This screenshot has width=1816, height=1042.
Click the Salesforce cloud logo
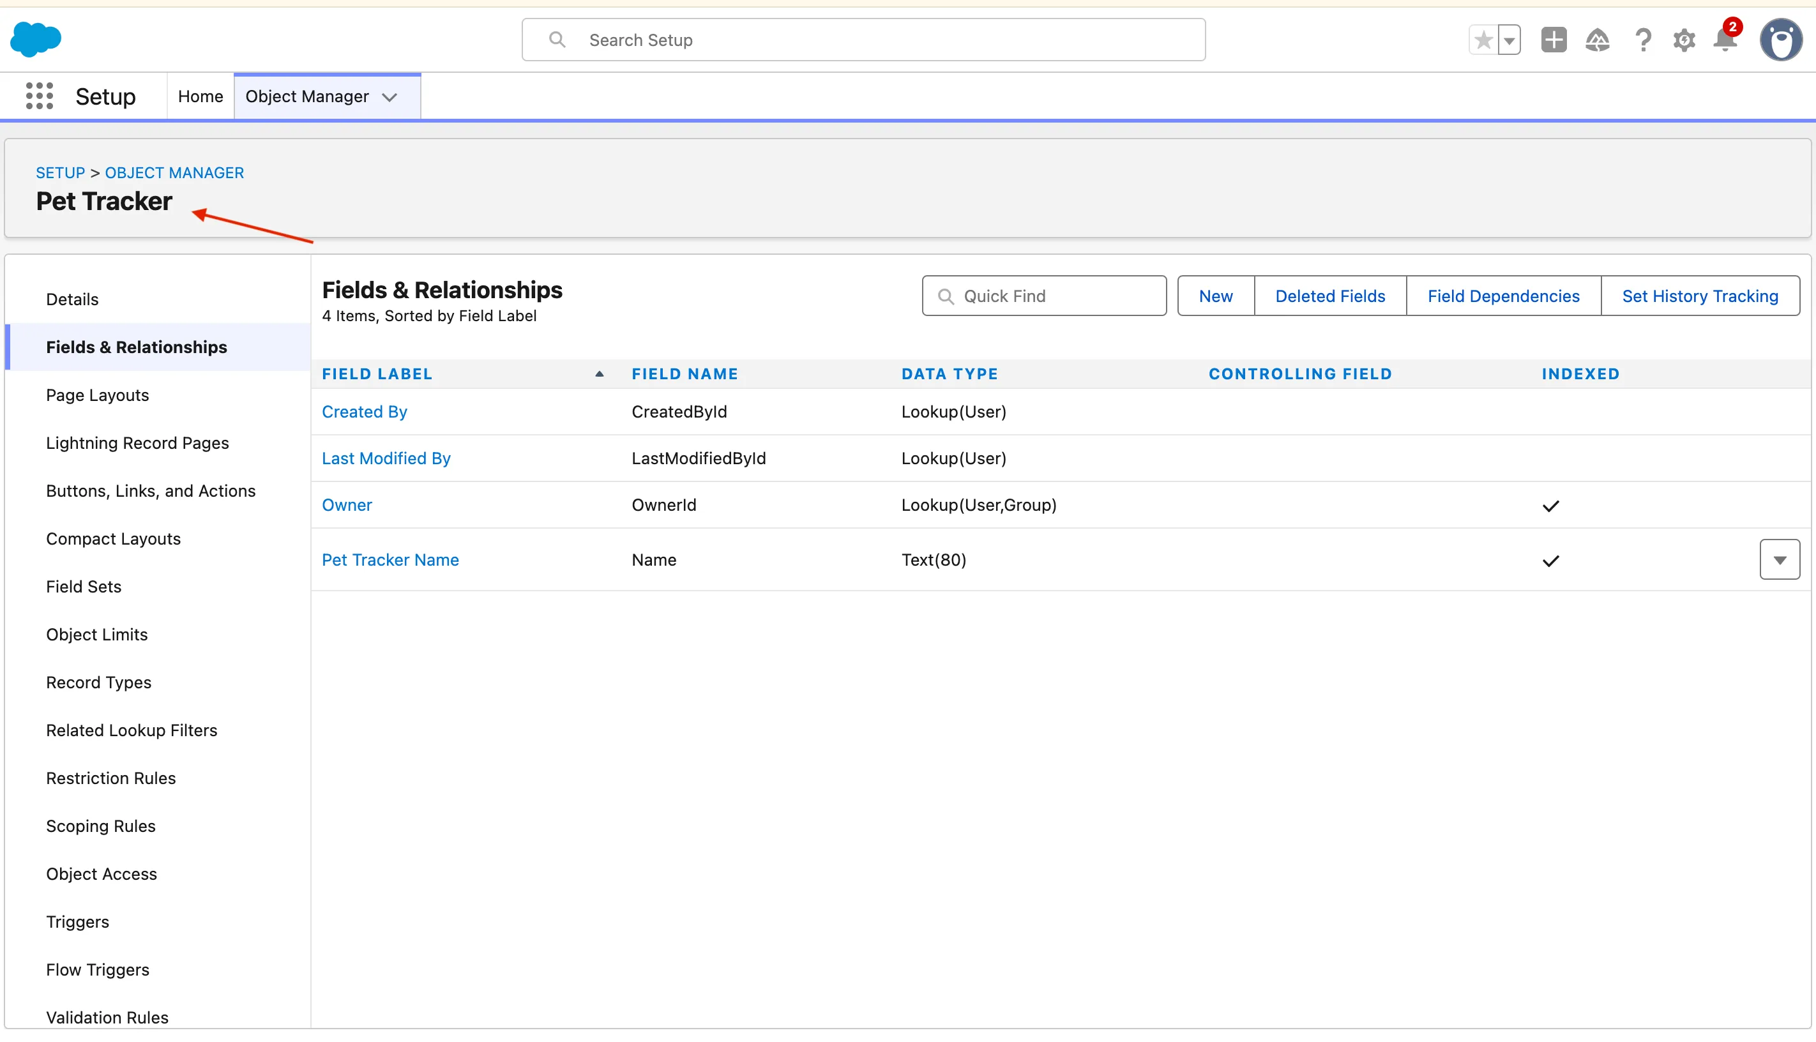[x=36, y=40]
